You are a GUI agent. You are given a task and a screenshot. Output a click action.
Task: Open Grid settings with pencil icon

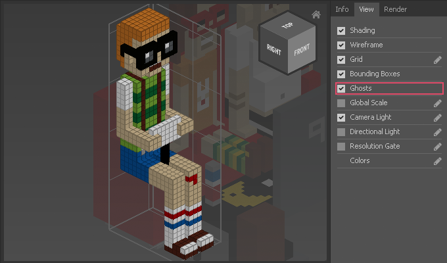click(437, 60)
